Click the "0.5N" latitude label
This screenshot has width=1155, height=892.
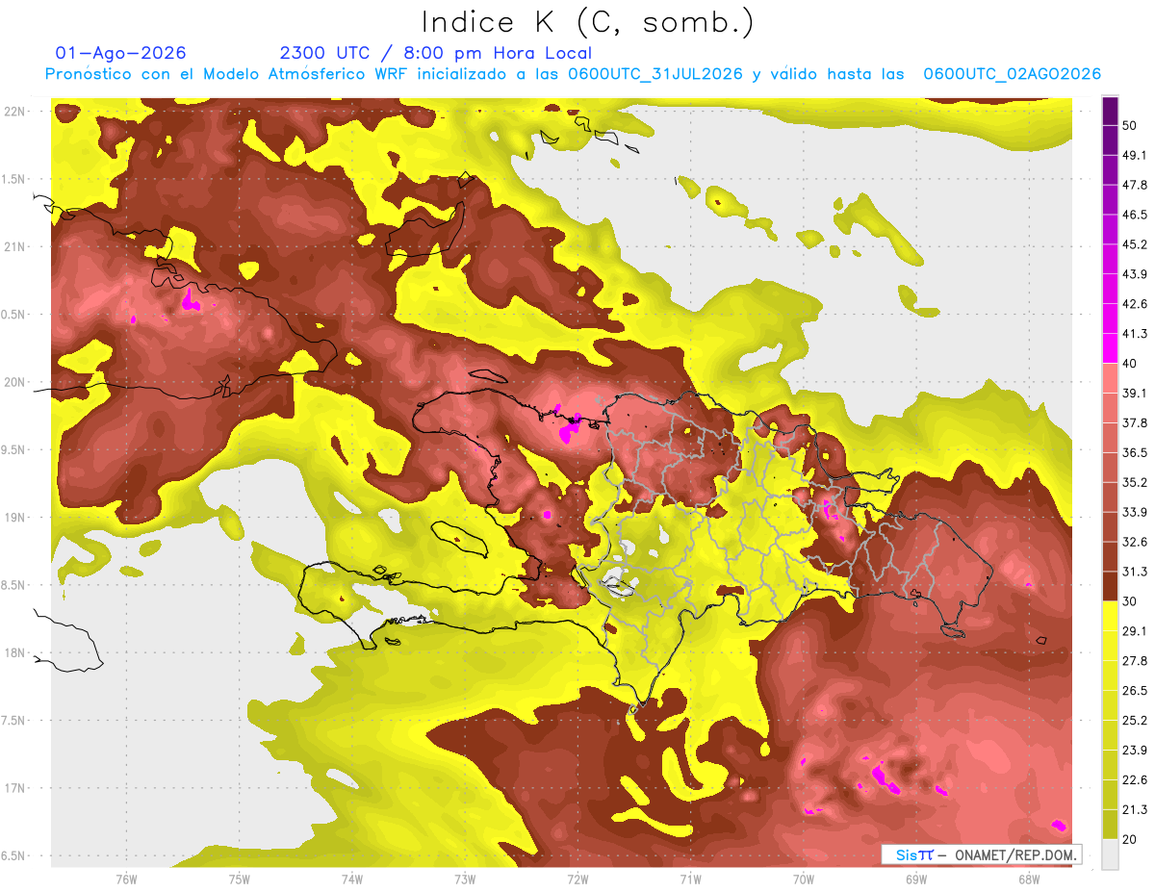pyautogui.click(x=15, y=315)
